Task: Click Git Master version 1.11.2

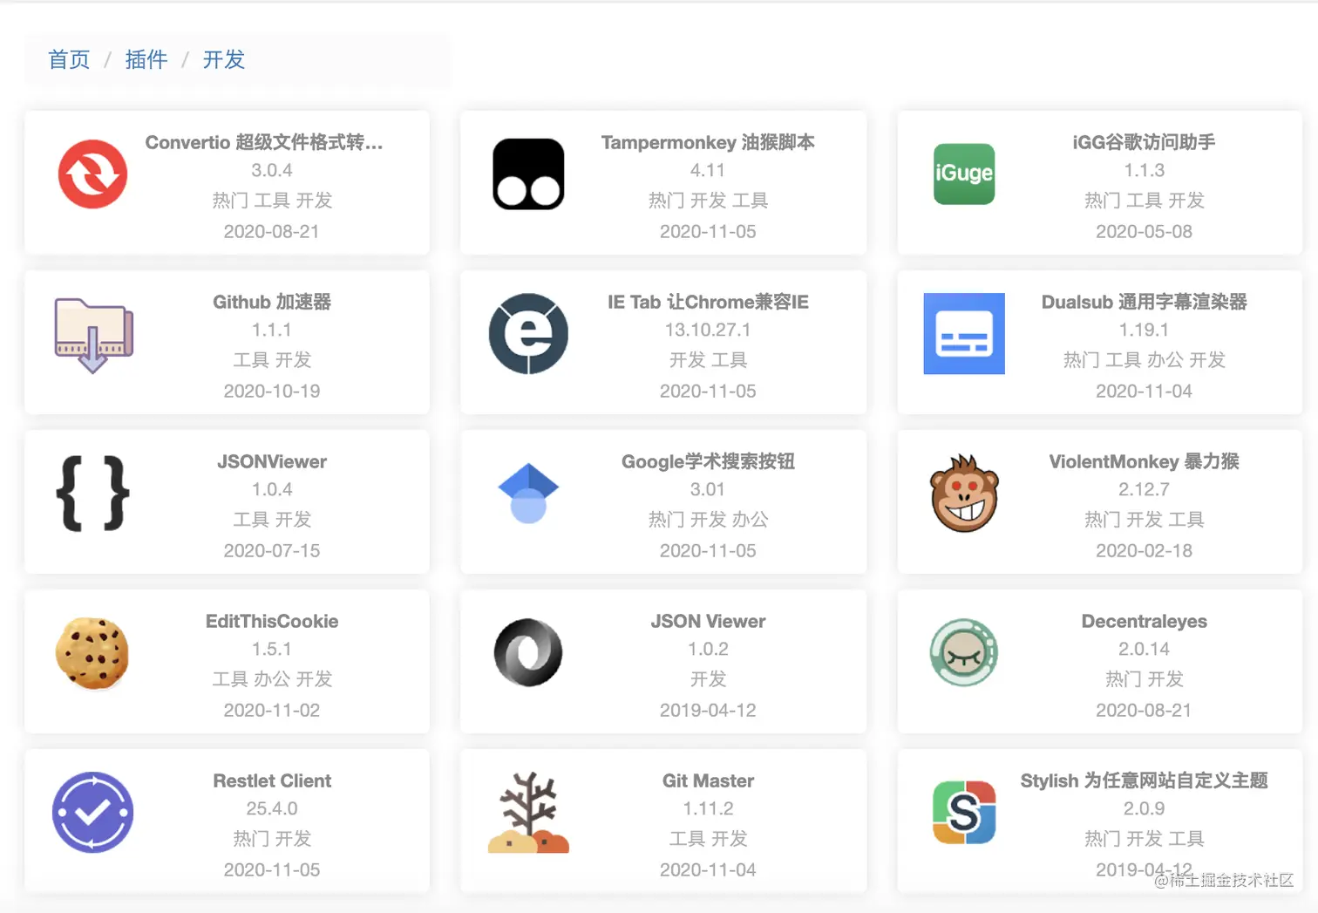Action: click(708, 808)
